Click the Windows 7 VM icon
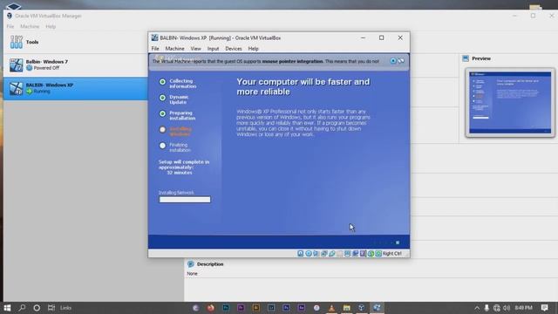The height and width of the screenshot is (314, 558). click(x=16, y=65)
